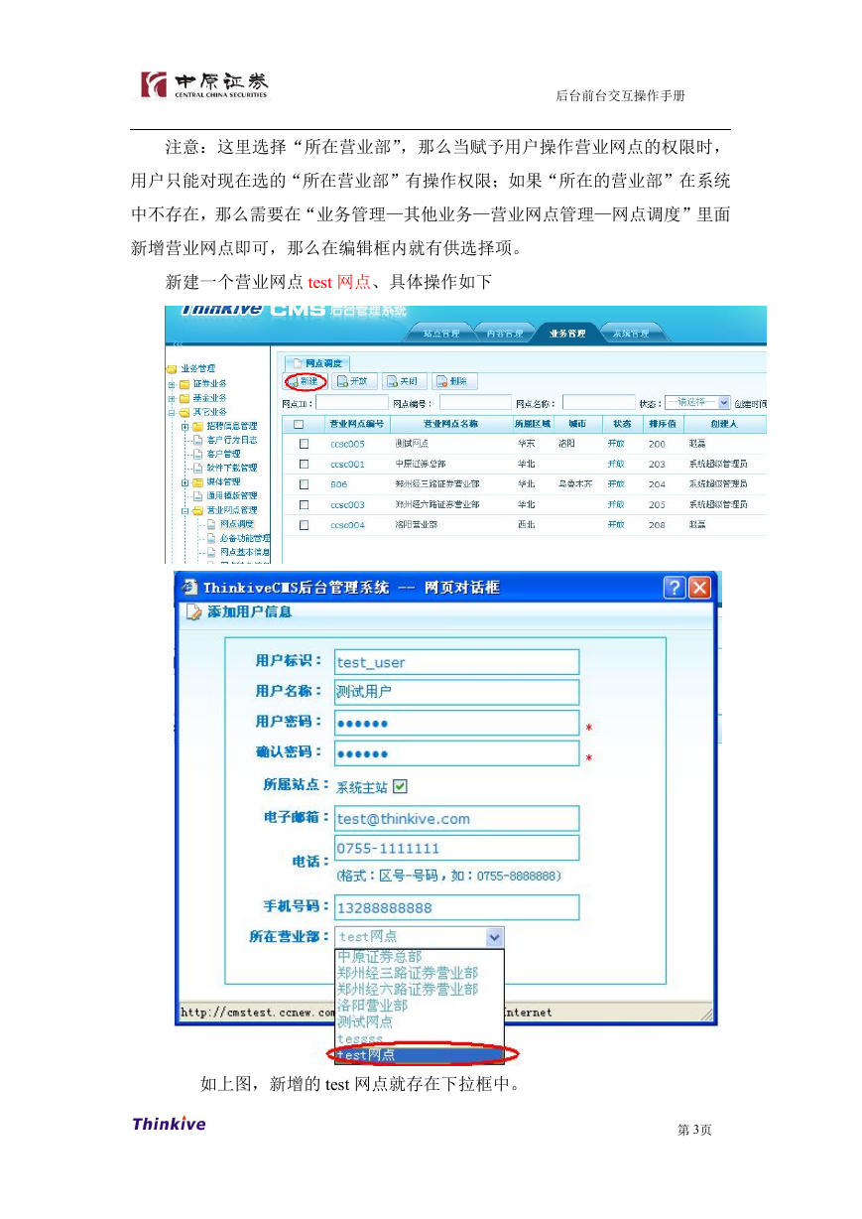Toggle the 系统主站 checkbox in the dialog

[x=400, y=787]
